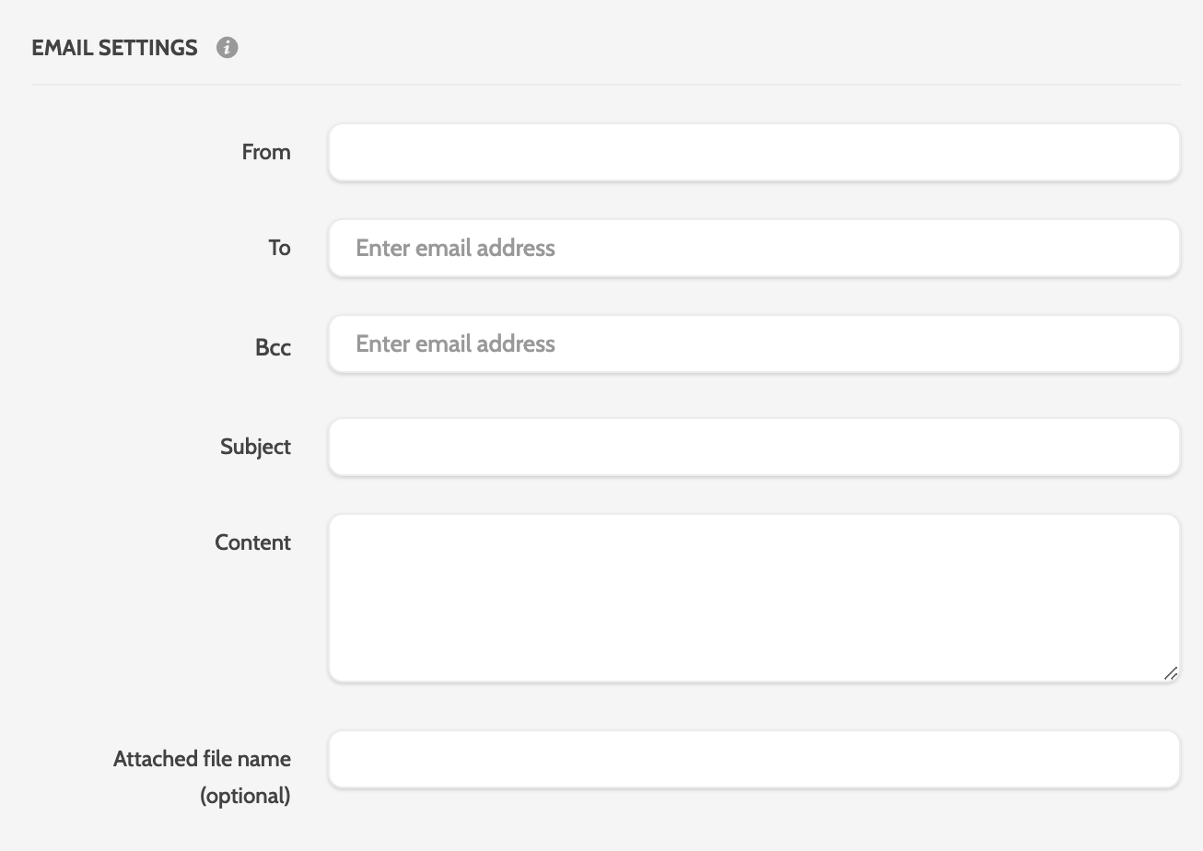The image size is (1203, 851).
Task: Click the From field label
Action: (266, 152)
